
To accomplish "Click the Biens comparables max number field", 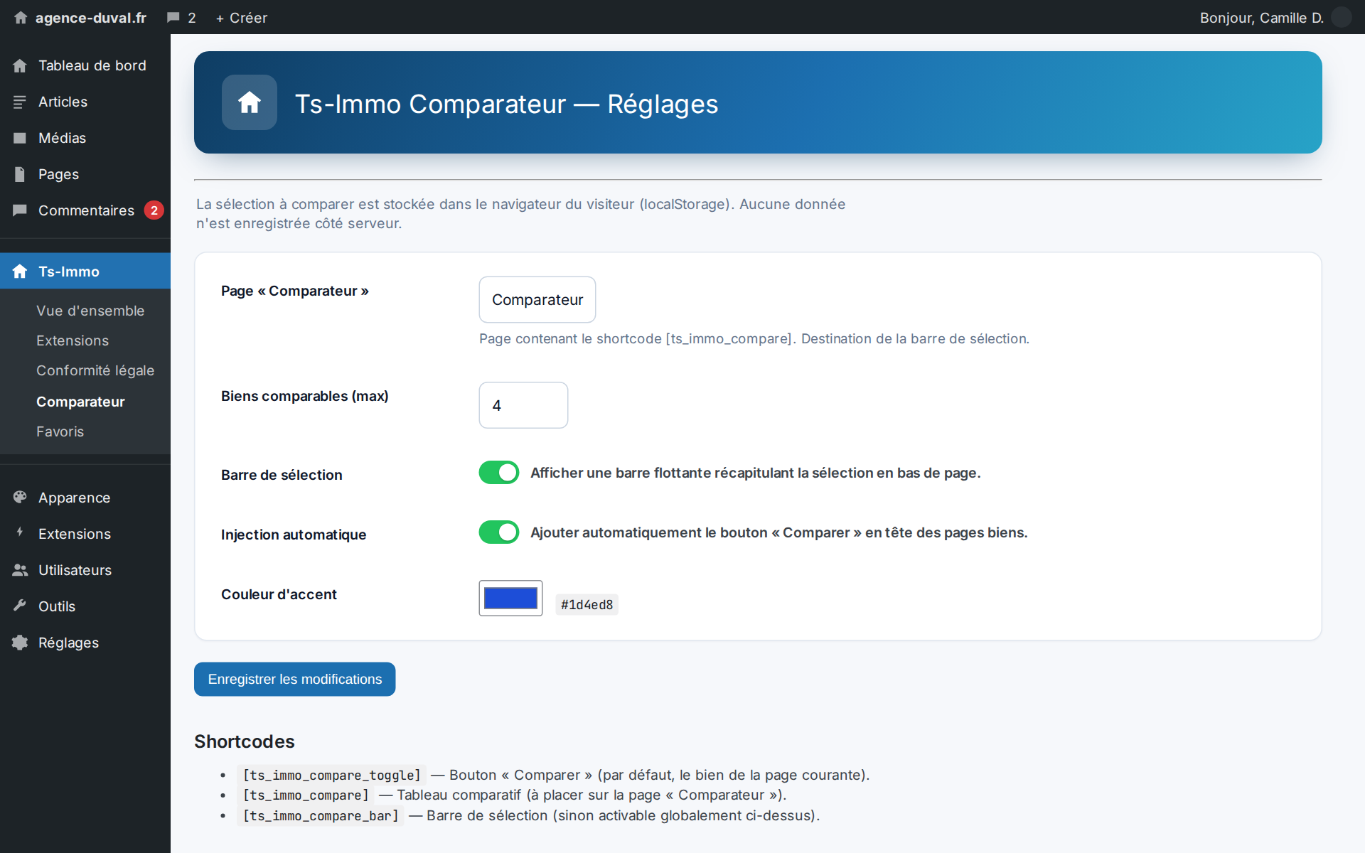I will 523,405.
